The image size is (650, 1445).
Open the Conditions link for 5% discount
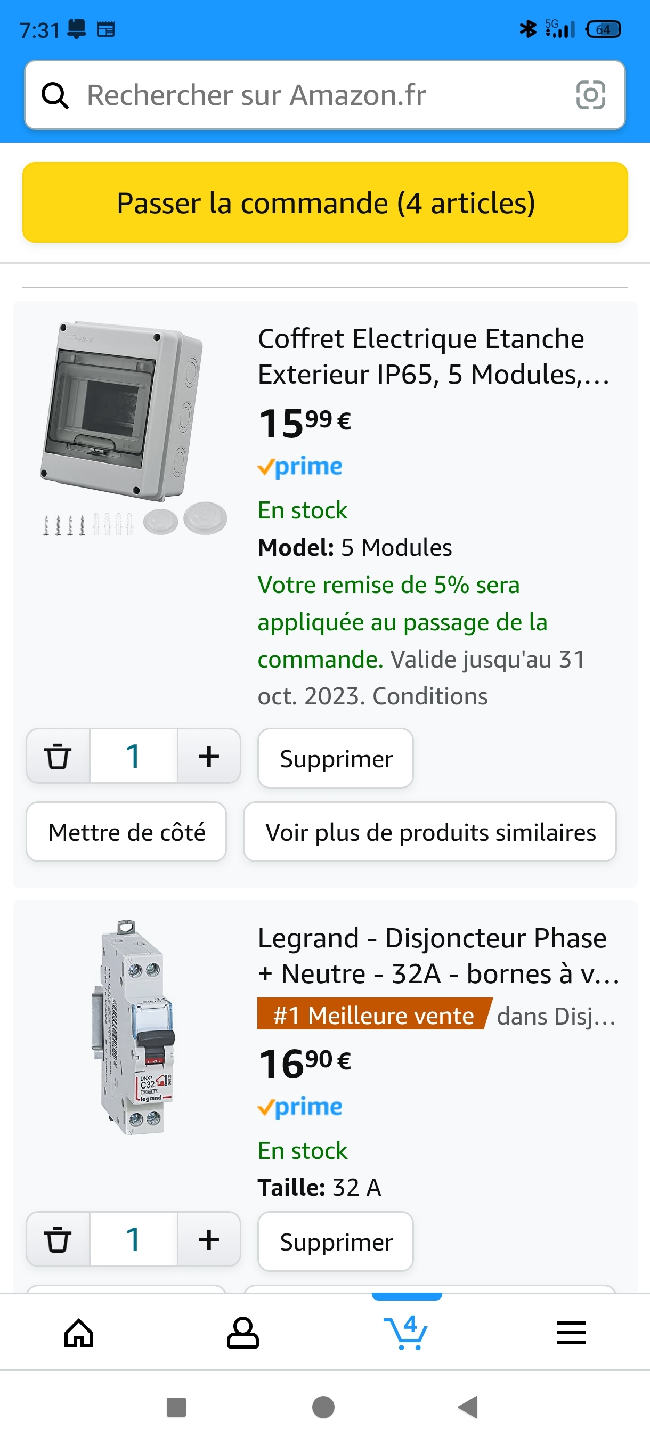429,696
